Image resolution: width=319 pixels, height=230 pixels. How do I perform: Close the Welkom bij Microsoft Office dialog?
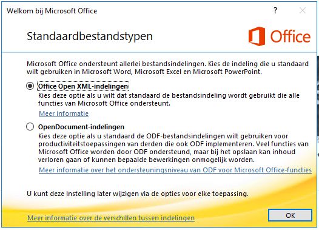[x=303, y=10]
